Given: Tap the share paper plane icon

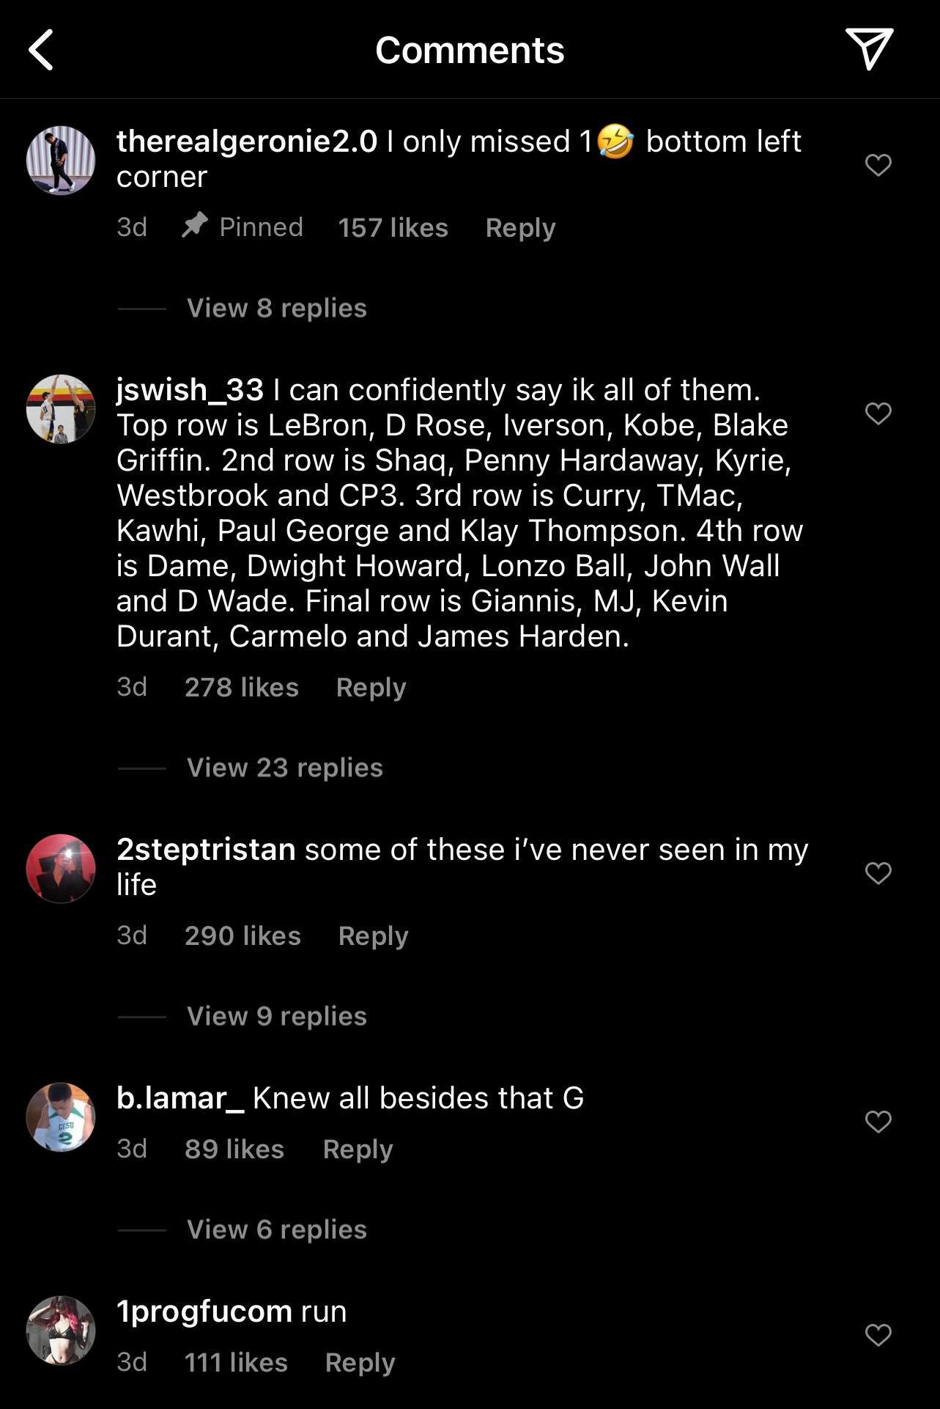Looking at the screenshot, I should tap(869, 48).
